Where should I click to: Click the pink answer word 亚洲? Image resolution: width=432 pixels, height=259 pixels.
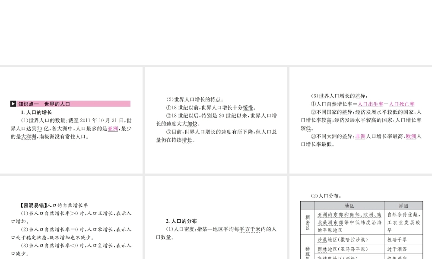pos(113,129)
